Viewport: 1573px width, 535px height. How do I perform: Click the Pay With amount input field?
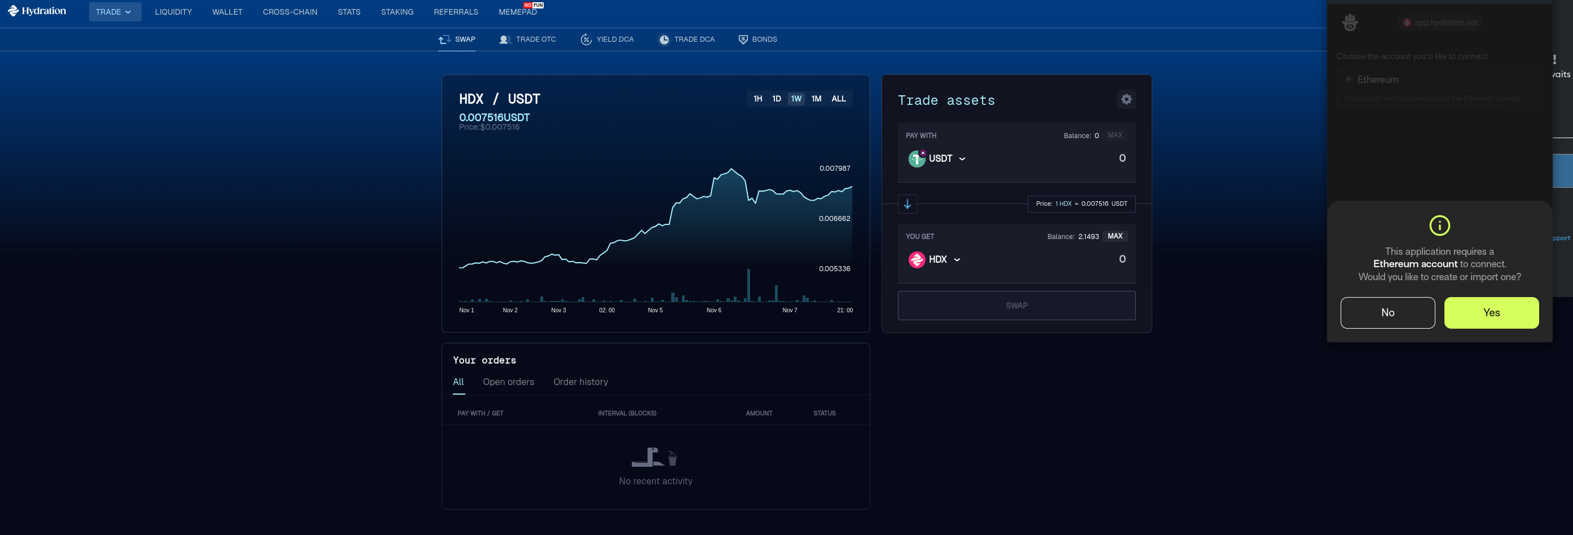(1075, 158)
